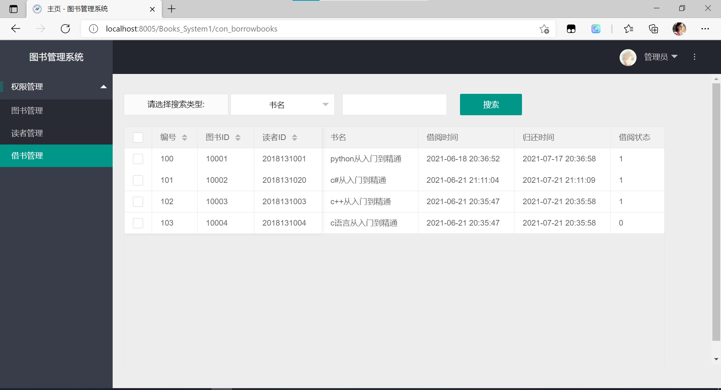Open the teal screenshot extension icon
The height and width of the screenshot is (390, 721).
click(x=596, y=29)
